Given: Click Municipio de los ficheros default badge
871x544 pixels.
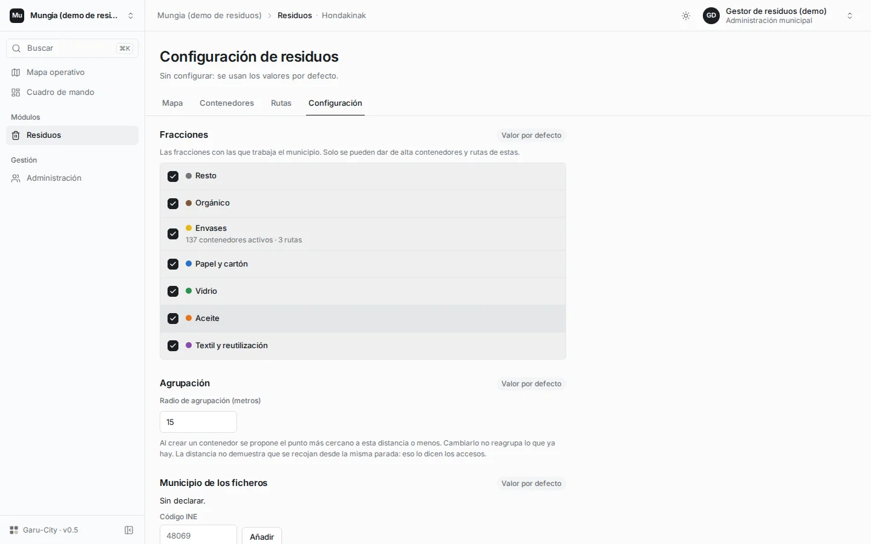Looking at the screenshot, I should (x=531, y=484).
